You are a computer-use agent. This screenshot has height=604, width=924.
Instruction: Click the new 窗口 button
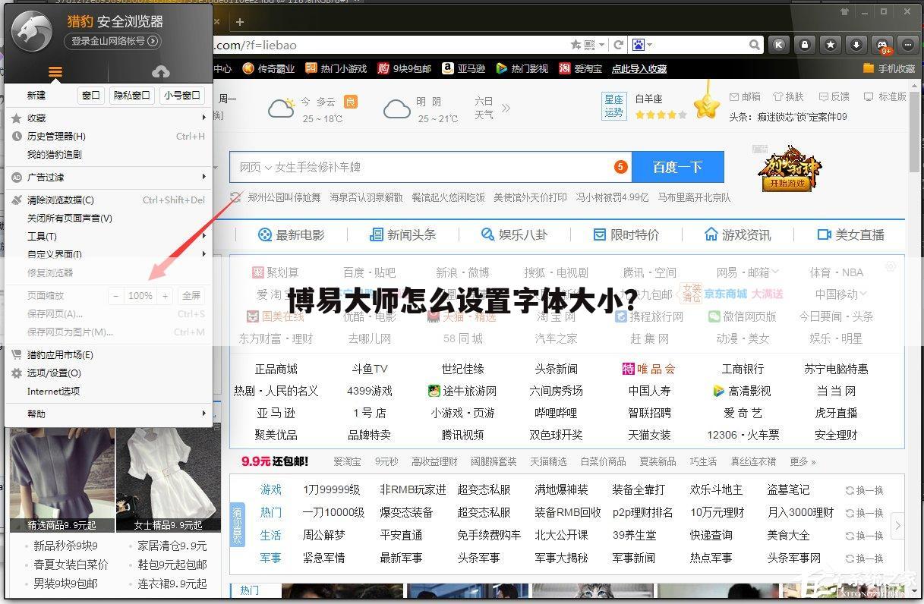(91, 95)
